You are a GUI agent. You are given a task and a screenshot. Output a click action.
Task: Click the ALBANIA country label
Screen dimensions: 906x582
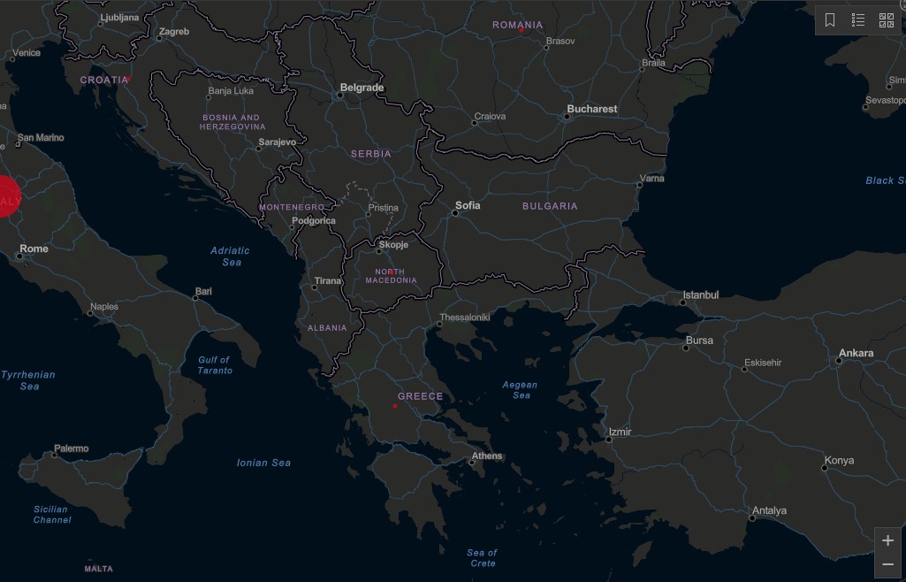[327, 327]
